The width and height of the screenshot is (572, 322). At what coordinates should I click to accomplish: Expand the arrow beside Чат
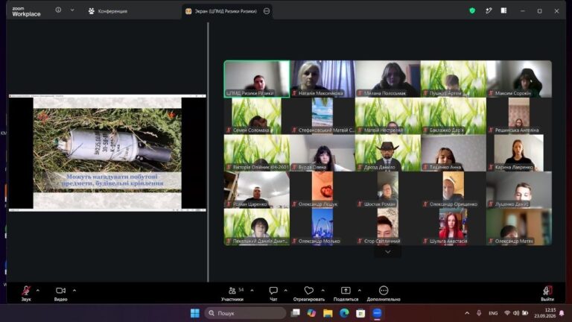286,291
